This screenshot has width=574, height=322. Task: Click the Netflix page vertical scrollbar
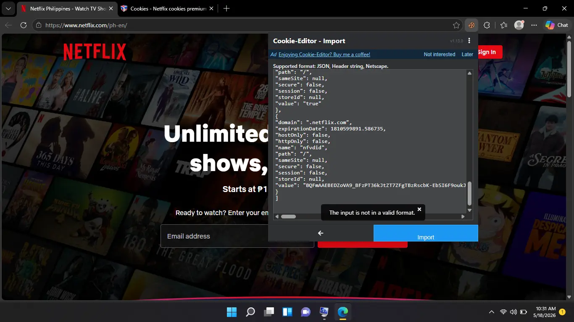[569, 69]
